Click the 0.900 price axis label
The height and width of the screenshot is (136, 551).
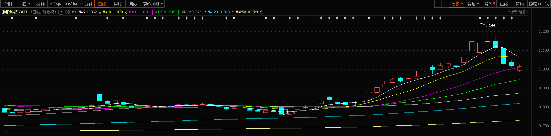point(544,88)
